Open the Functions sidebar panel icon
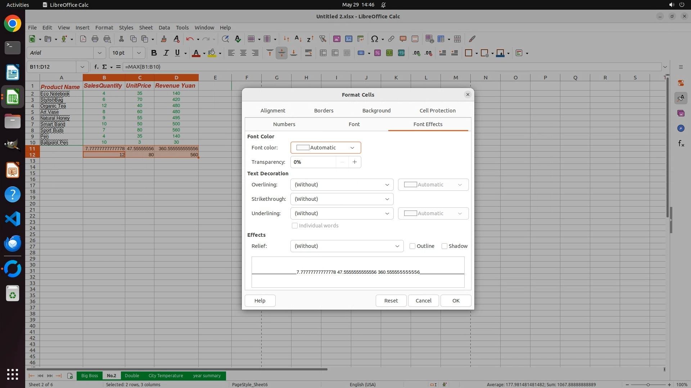The height and width of the screenshot is (388, 691). 681,144
